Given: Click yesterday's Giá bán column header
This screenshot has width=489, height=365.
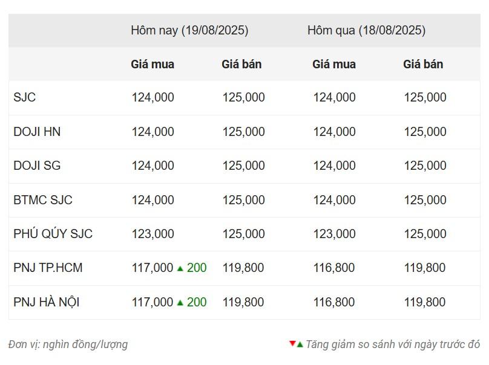Looking at the screenshot, I should point(423,64).
